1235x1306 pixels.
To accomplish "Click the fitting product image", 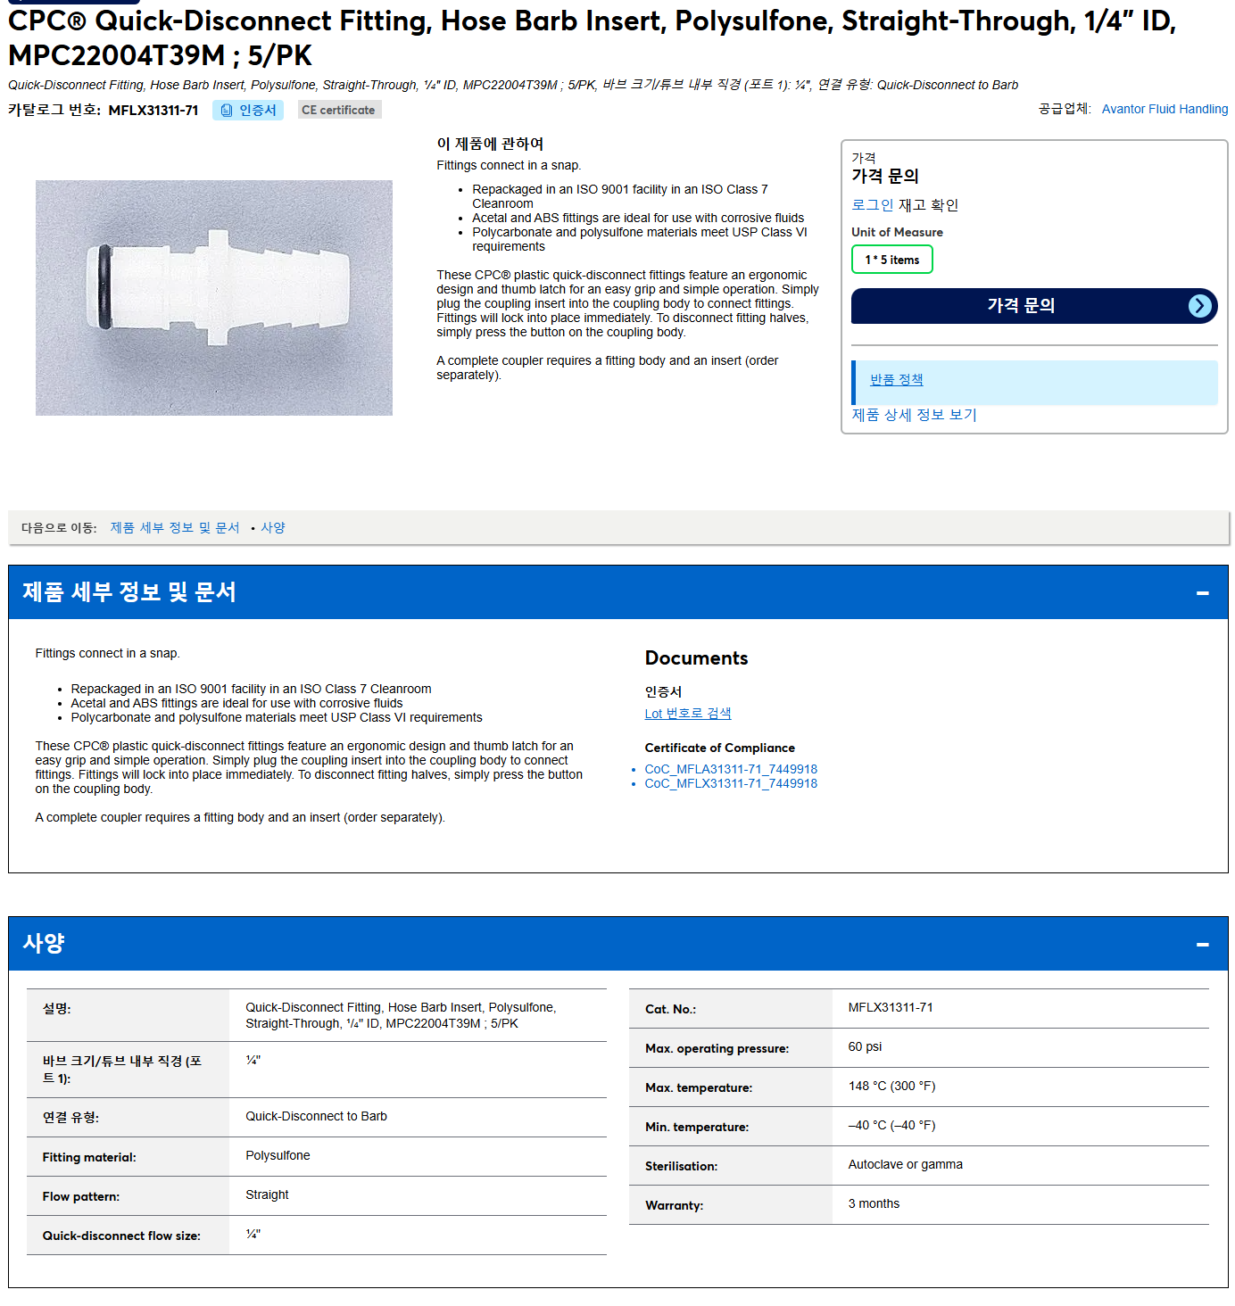I will (x=214, y=298).
